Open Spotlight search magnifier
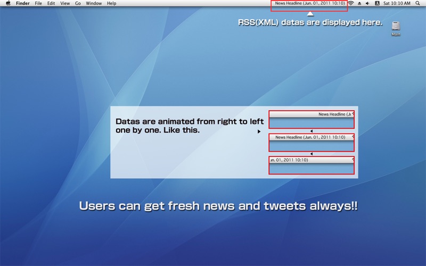 pos(417,3)
